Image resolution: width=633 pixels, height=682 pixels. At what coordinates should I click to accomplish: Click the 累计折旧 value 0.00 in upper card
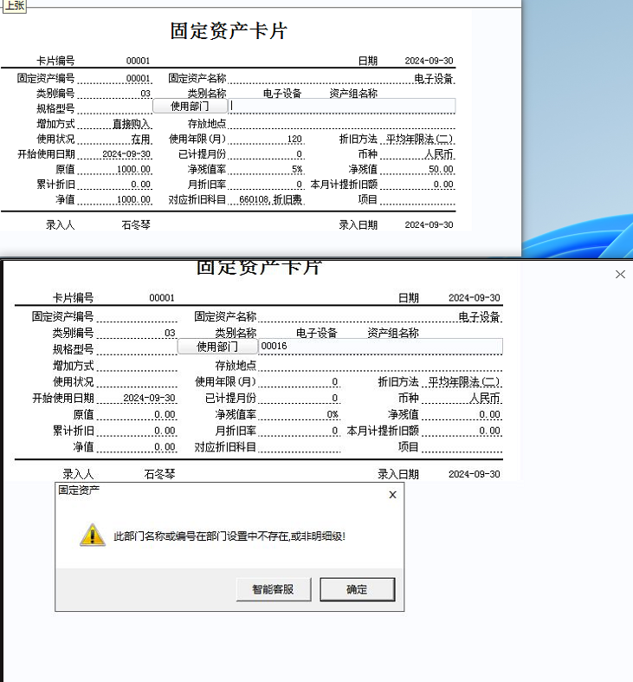(x=141, y=185)
